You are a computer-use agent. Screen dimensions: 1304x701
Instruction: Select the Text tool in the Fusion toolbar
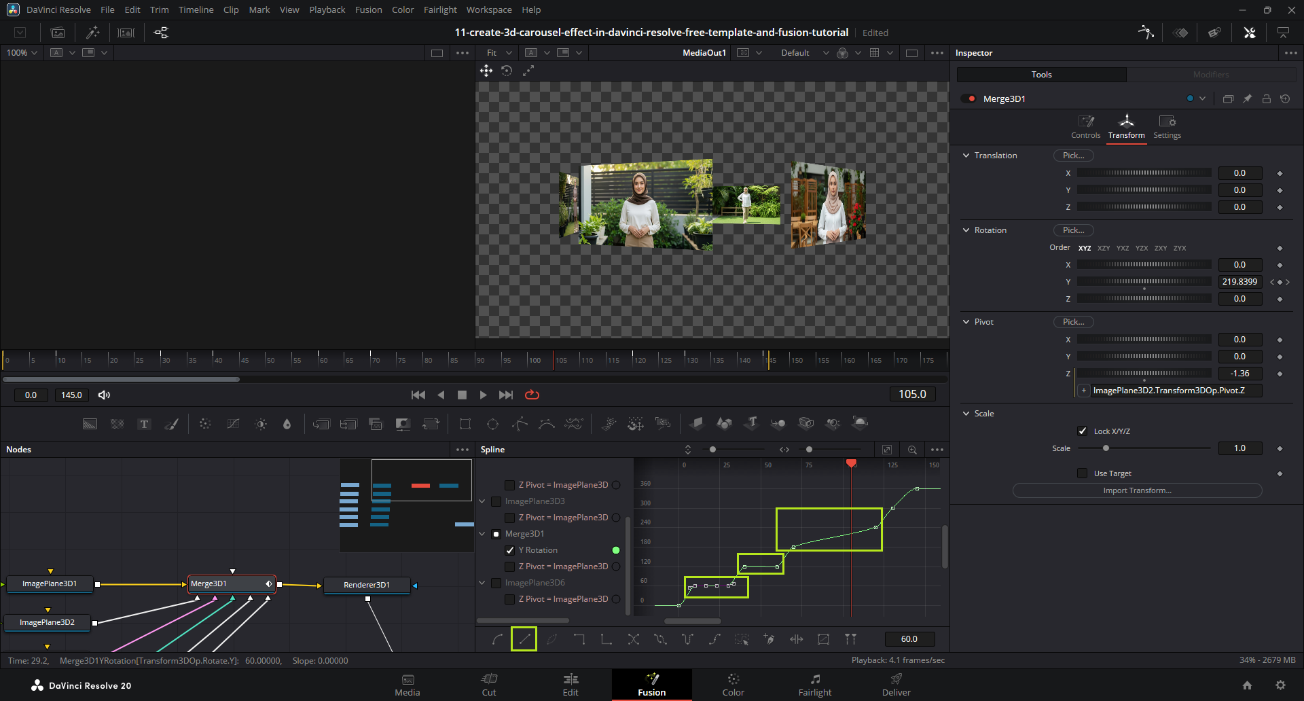pos(144,424)
